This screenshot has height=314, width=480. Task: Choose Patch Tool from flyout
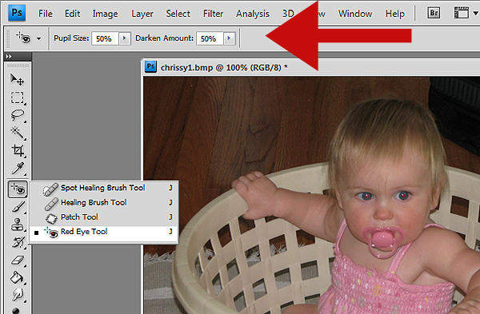tap(103, 217)
